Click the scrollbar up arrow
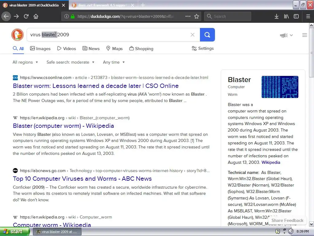Image resolution: width=314 pixels, height=236 pixels. (311, 26)
